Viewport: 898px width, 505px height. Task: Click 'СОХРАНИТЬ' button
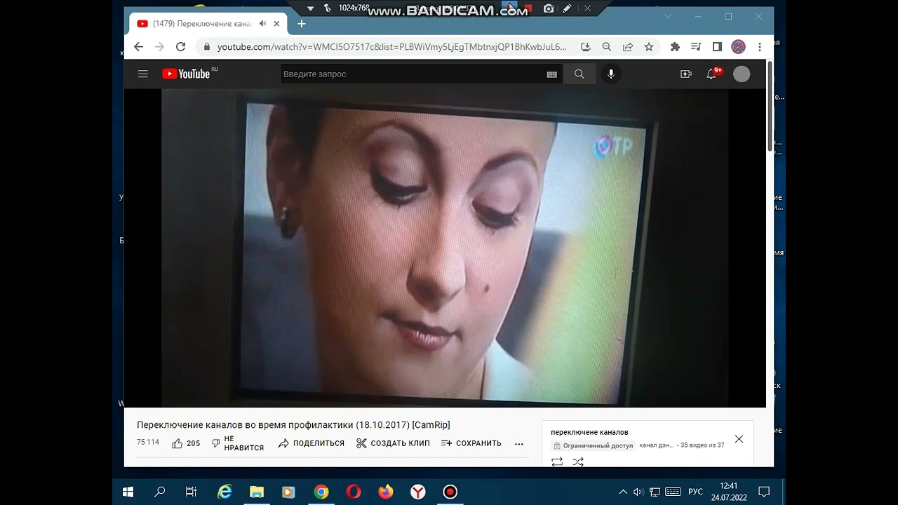(471, 443)
